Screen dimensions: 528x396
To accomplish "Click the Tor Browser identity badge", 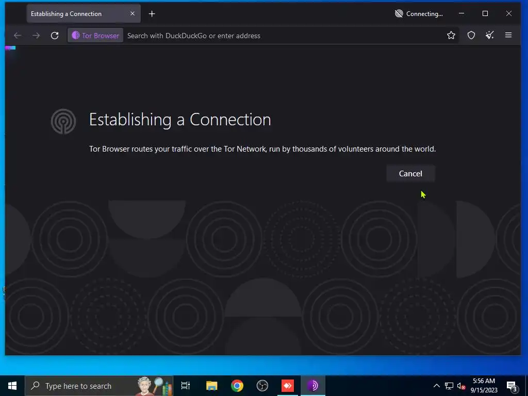I will point(95,36).
